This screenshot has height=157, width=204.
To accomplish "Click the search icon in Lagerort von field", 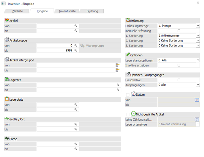I will point(118,85).
